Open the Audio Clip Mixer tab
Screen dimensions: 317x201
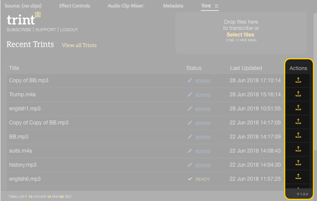(126, 6)
